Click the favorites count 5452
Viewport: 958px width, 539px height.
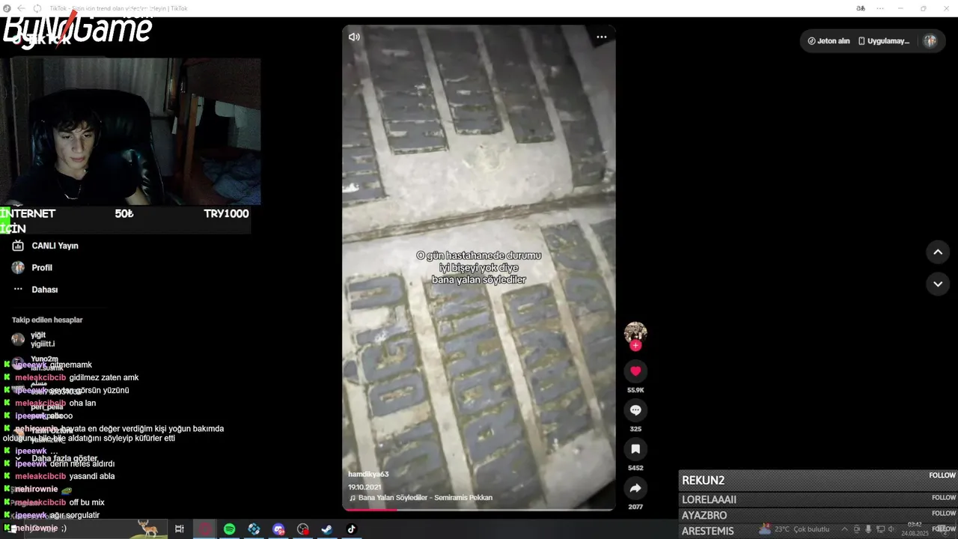point(635,468)
